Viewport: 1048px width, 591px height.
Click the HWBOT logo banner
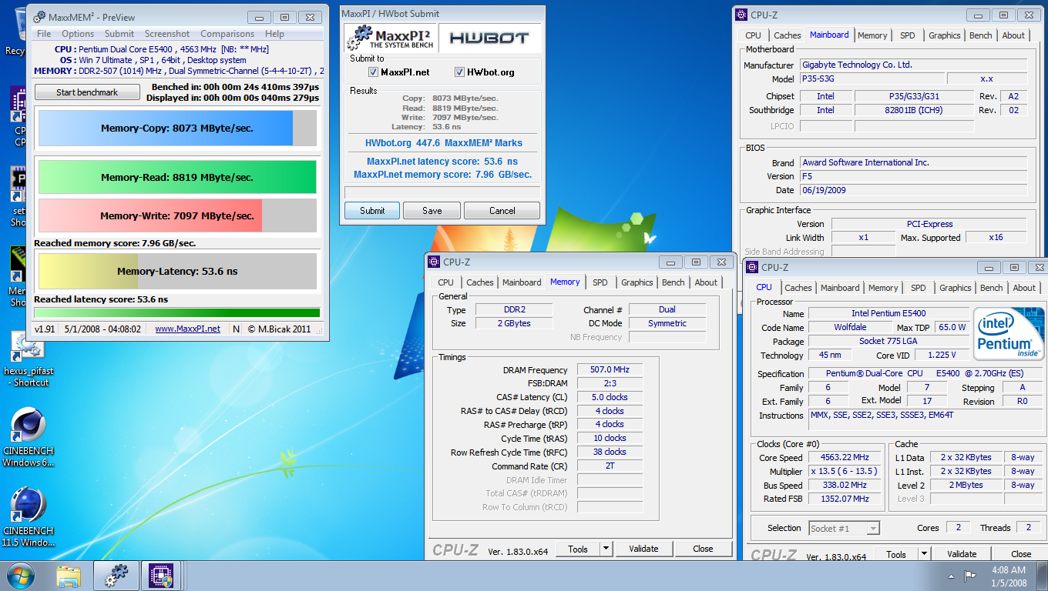click(489, 38)
